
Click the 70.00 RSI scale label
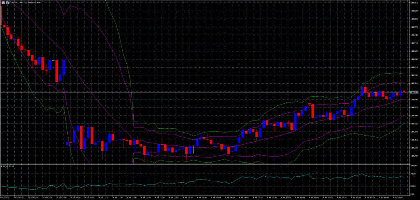(x=413, y=174)
